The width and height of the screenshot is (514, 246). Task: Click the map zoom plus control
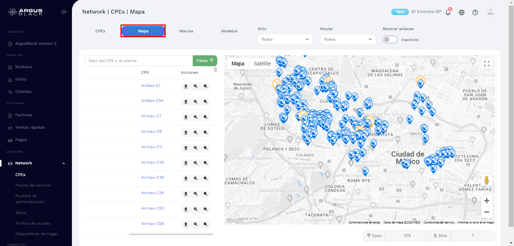point(487,200)
